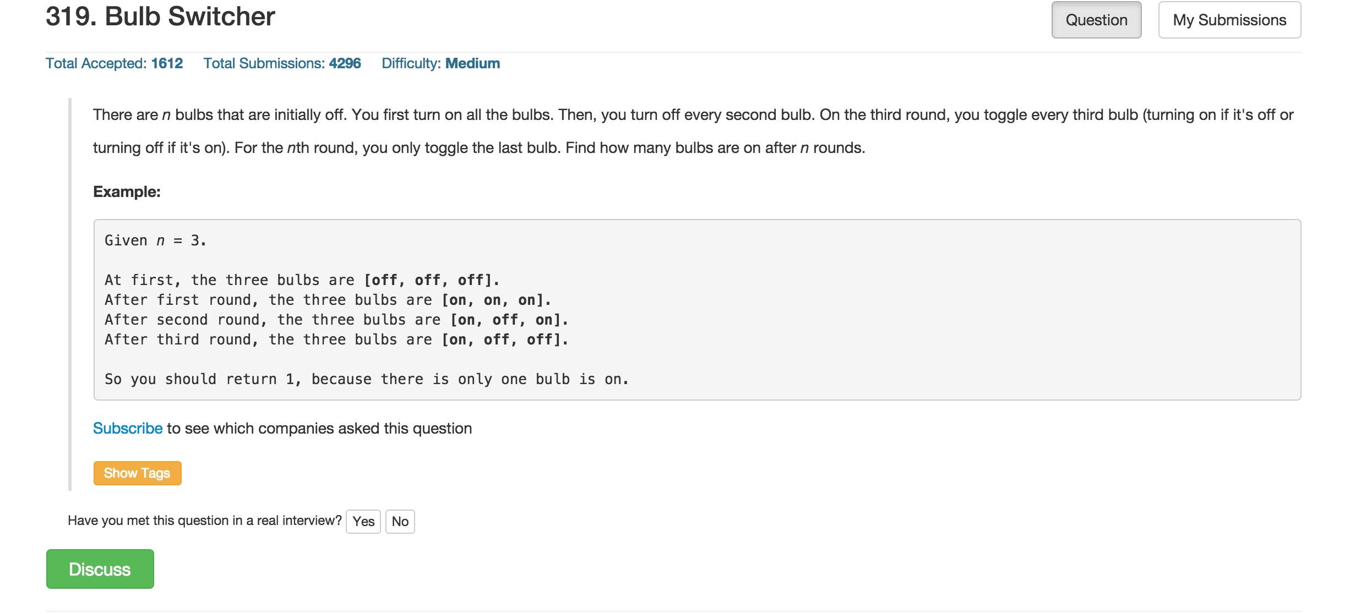
Task: Click the Difficulty Medium label
Action: (x=440, y=63)
